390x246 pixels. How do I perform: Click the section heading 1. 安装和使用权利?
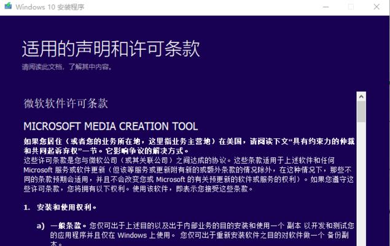[60, 207]
